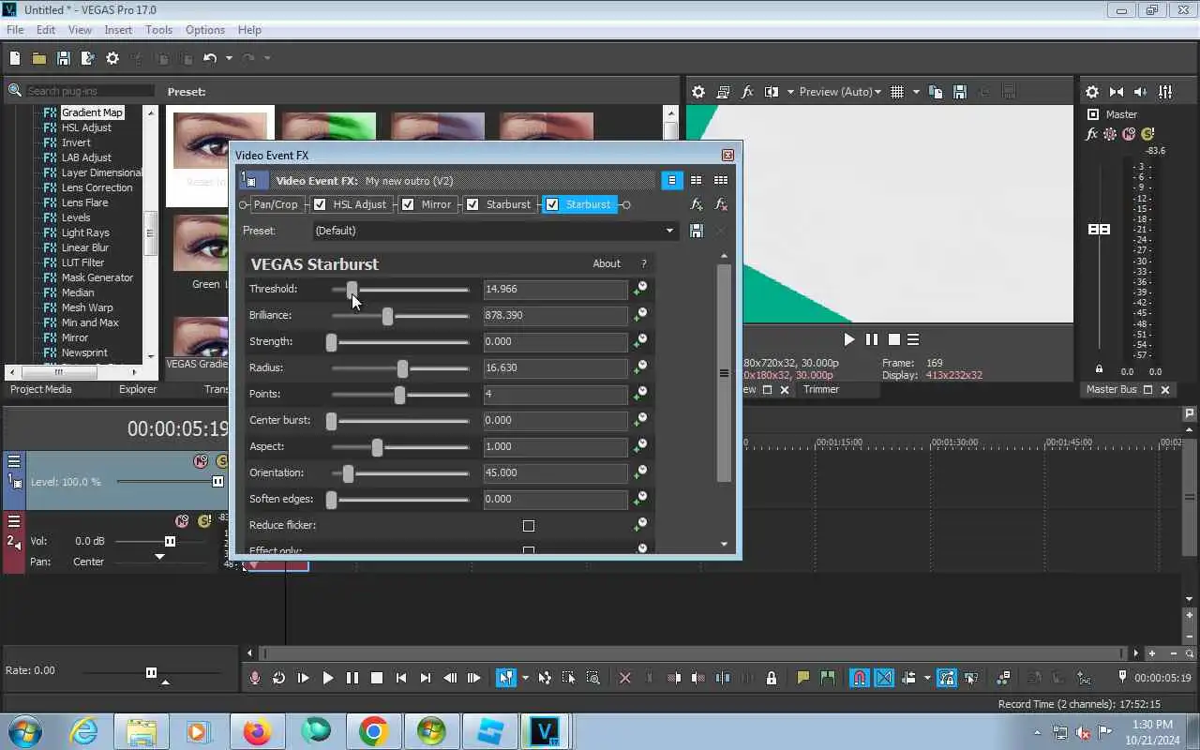This screenshot has width=1200, height=750.
Task: Toggle Enable Snapping magnet icon
Action: click(x=860, y=678)
